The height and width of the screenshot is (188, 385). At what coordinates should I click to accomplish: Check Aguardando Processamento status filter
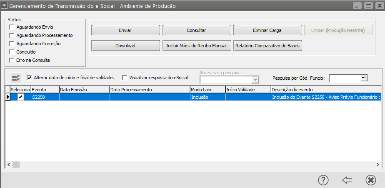point(12,35)
